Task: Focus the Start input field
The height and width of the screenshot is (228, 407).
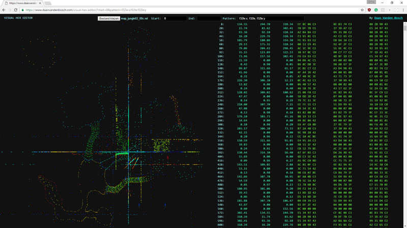Action: (175, 18)
